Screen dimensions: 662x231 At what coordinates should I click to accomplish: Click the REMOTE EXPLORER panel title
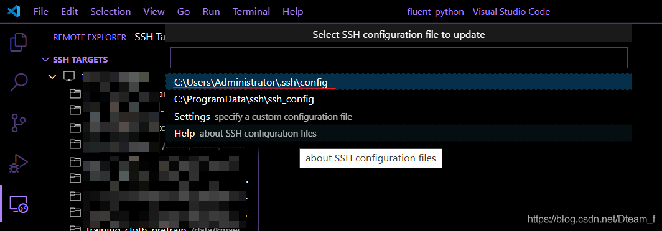pyautogui.click(x=90, y=37)
